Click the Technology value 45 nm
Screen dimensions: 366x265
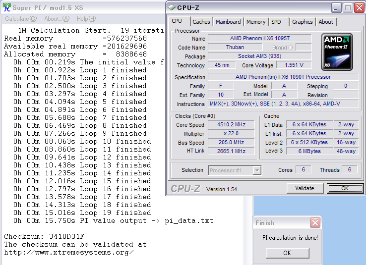pyautogui.click(x=222, y=65)
